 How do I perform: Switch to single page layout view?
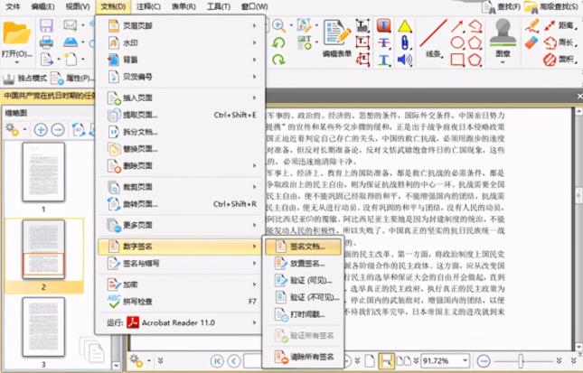370,361
